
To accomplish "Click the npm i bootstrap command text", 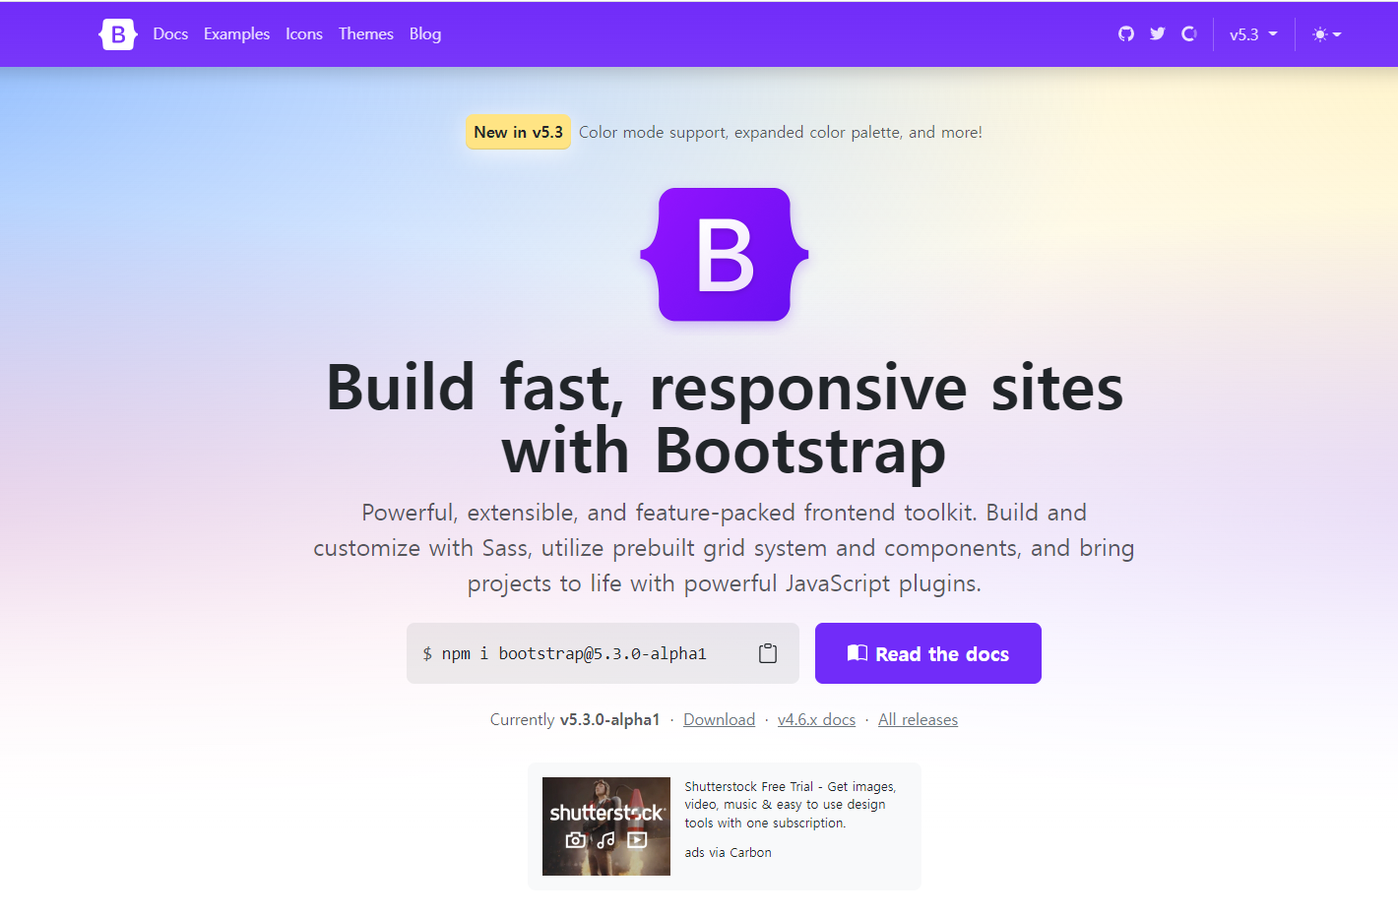I will point(565,653).
